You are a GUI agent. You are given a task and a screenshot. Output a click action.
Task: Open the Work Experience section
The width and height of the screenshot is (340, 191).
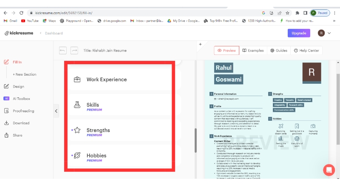[x=106, y=80]
